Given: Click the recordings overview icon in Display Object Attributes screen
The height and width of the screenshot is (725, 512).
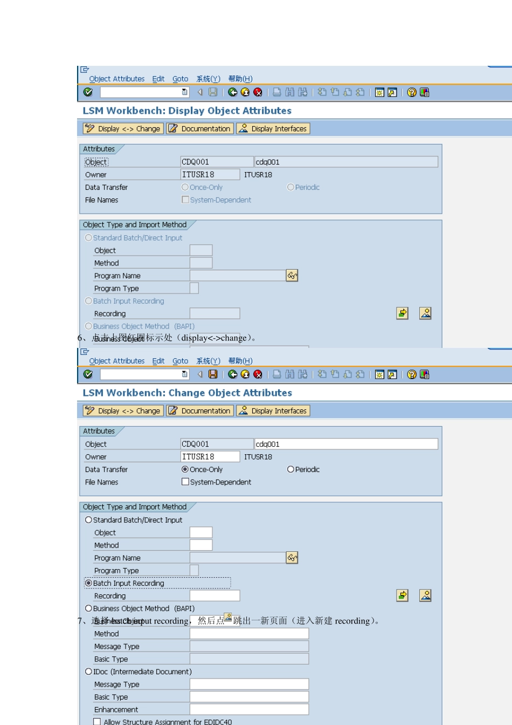Looking at the screenshot, I should point(425,313).
